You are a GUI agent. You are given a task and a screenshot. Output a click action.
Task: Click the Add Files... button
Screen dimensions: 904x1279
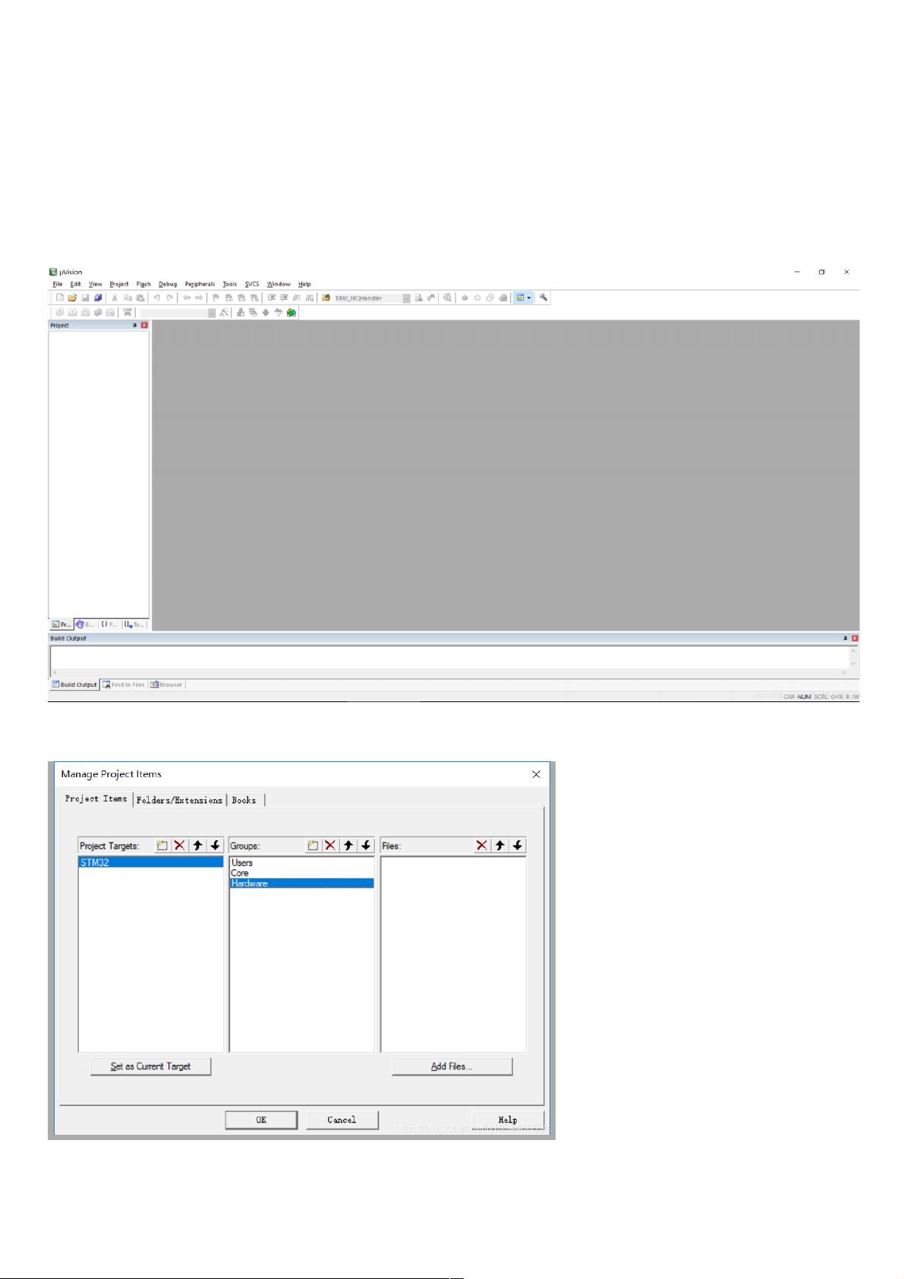tap(452, 1066)
